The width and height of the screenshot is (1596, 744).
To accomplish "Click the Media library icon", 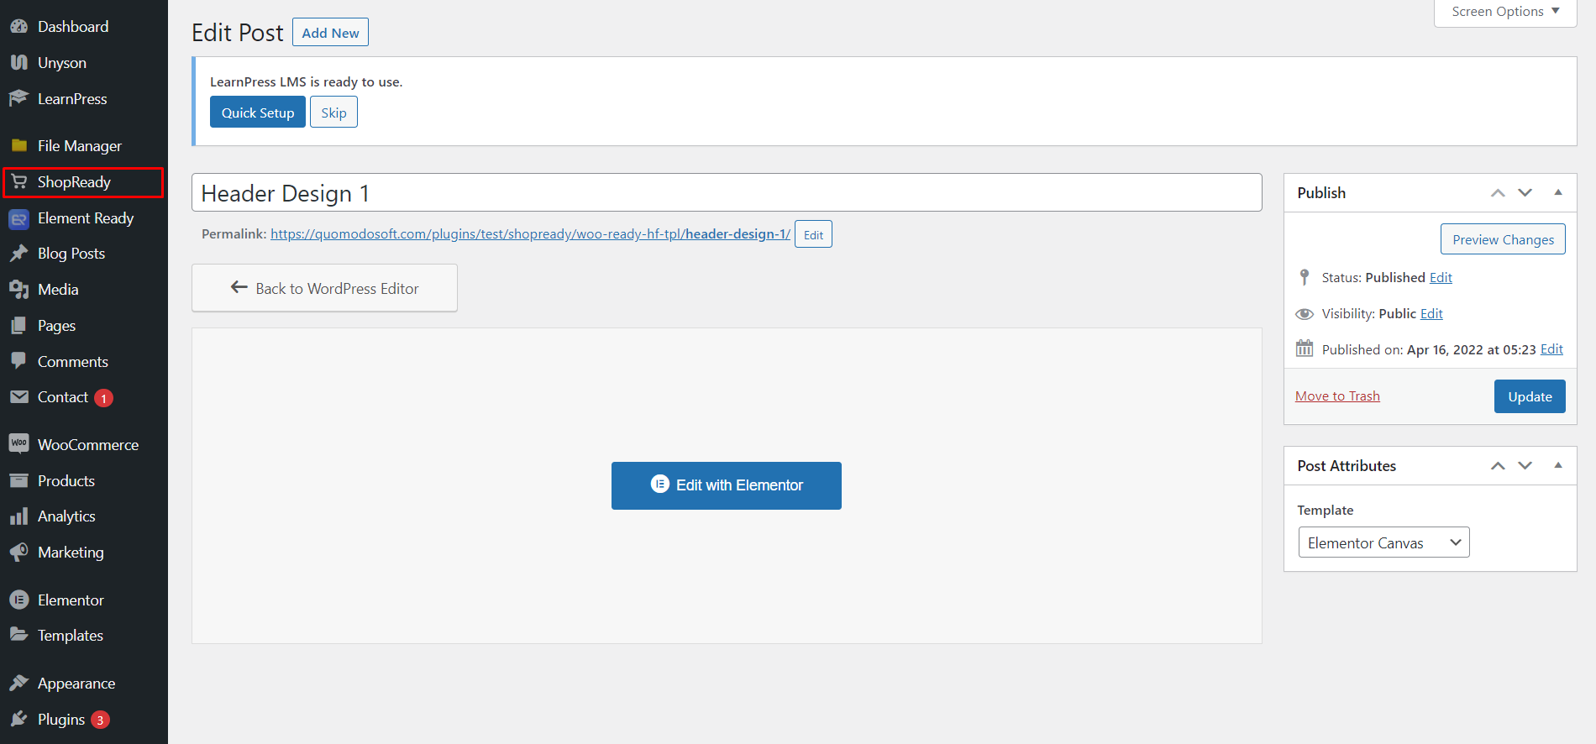I will coord(19,290).
